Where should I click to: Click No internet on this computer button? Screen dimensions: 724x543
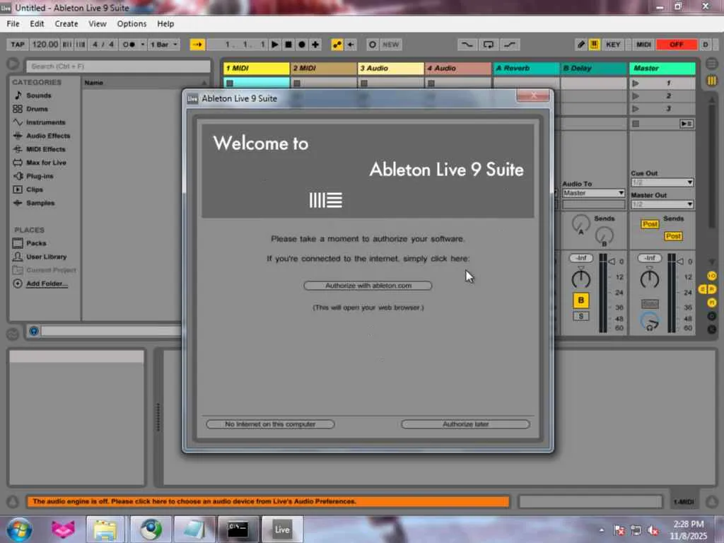(270, 424)
